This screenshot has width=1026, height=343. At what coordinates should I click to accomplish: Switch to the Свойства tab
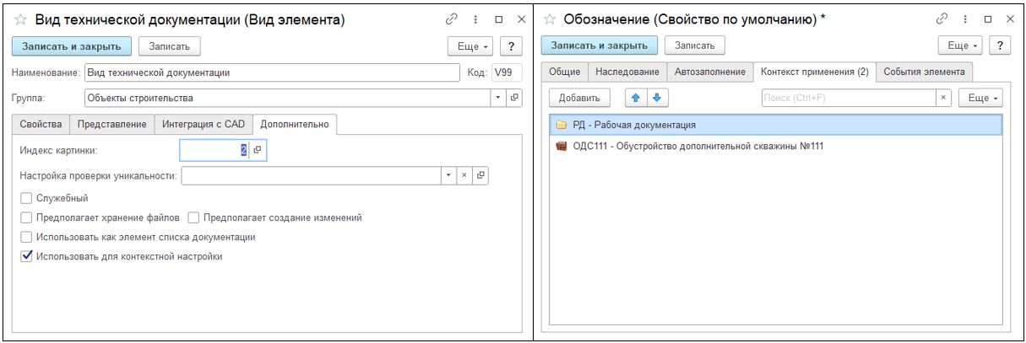coord(41,124)
